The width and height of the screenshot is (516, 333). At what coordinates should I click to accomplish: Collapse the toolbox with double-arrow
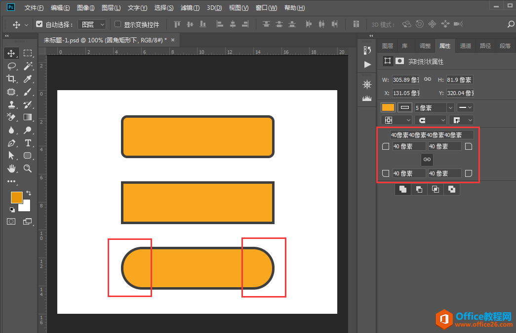(x=7, y=35)
